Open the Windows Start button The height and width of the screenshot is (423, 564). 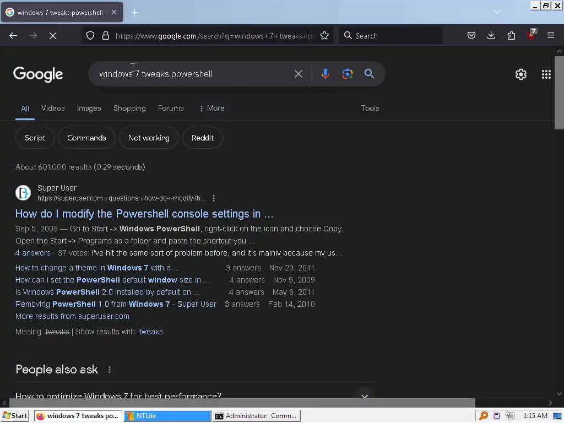coord(15,416)
